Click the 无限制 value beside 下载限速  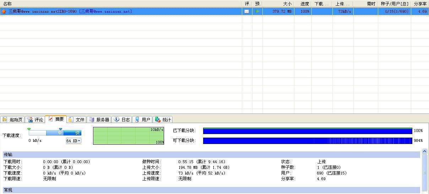point(49,179)
